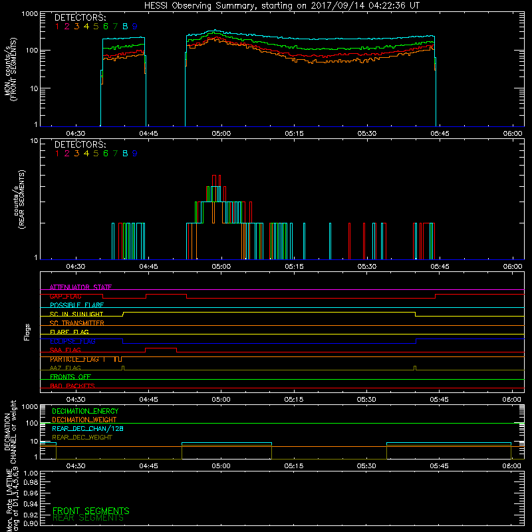Screen dimensions: 532x532
Task: Select the FRONTS_OFF flag label
Action: tap(70, 376)
